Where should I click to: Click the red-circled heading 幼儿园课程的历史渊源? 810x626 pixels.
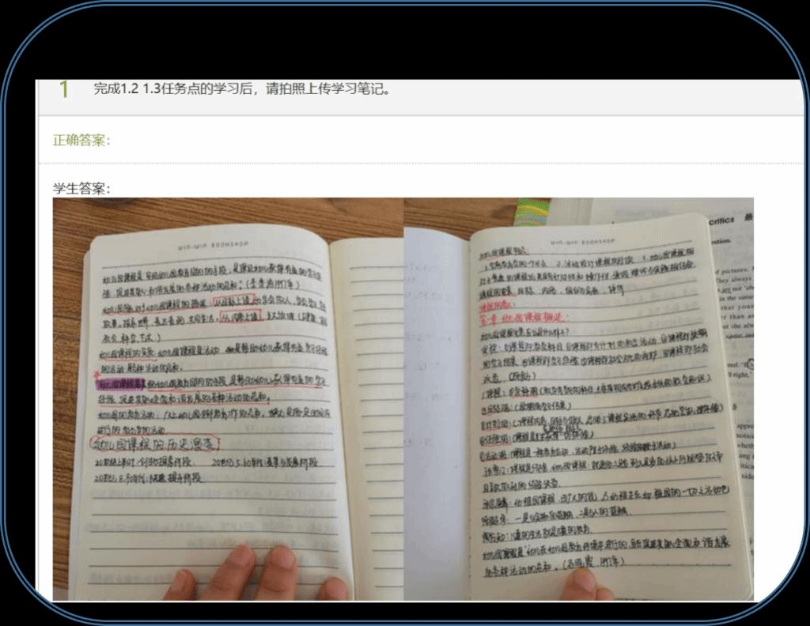click(154, 441)
